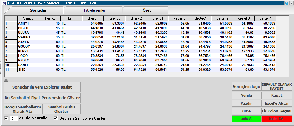Click the destek2 column header

click(222, 18)
